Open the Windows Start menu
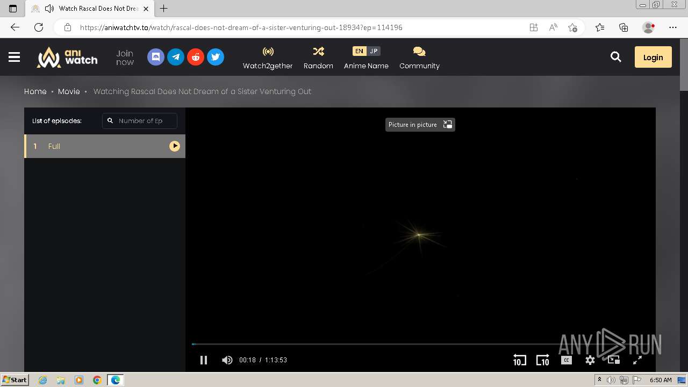688x387 pixels. click(15, 380)
